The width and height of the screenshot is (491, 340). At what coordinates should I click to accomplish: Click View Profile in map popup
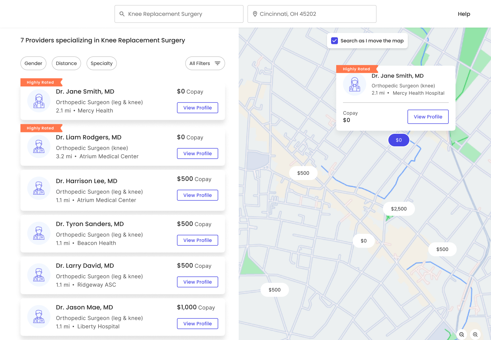tap(428, 117)
